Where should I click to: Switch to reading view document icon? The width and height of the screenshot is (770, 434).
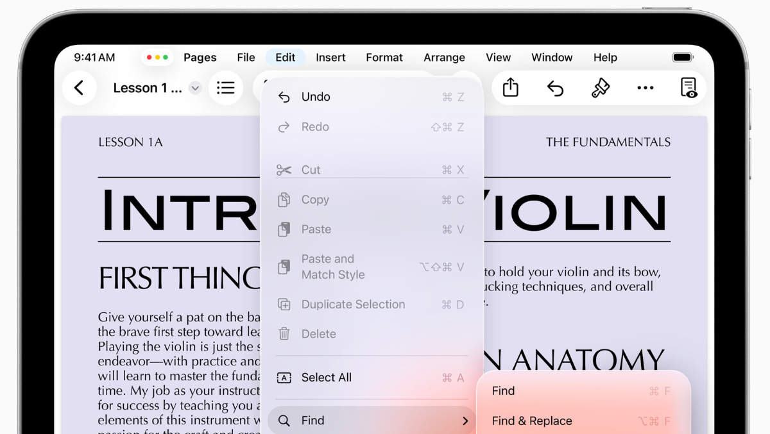(x=688, y=88)
